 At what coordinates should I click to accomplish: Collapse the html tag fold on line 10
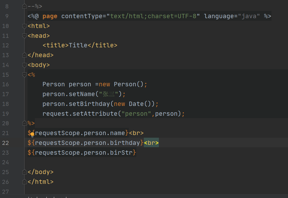point(25,26)
